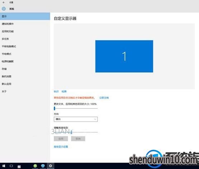Open 存储 settings section
199x169 pixels.
(25, 69)
